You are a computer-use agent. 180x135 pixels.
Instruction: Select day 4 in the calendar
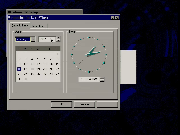[32, 59]
